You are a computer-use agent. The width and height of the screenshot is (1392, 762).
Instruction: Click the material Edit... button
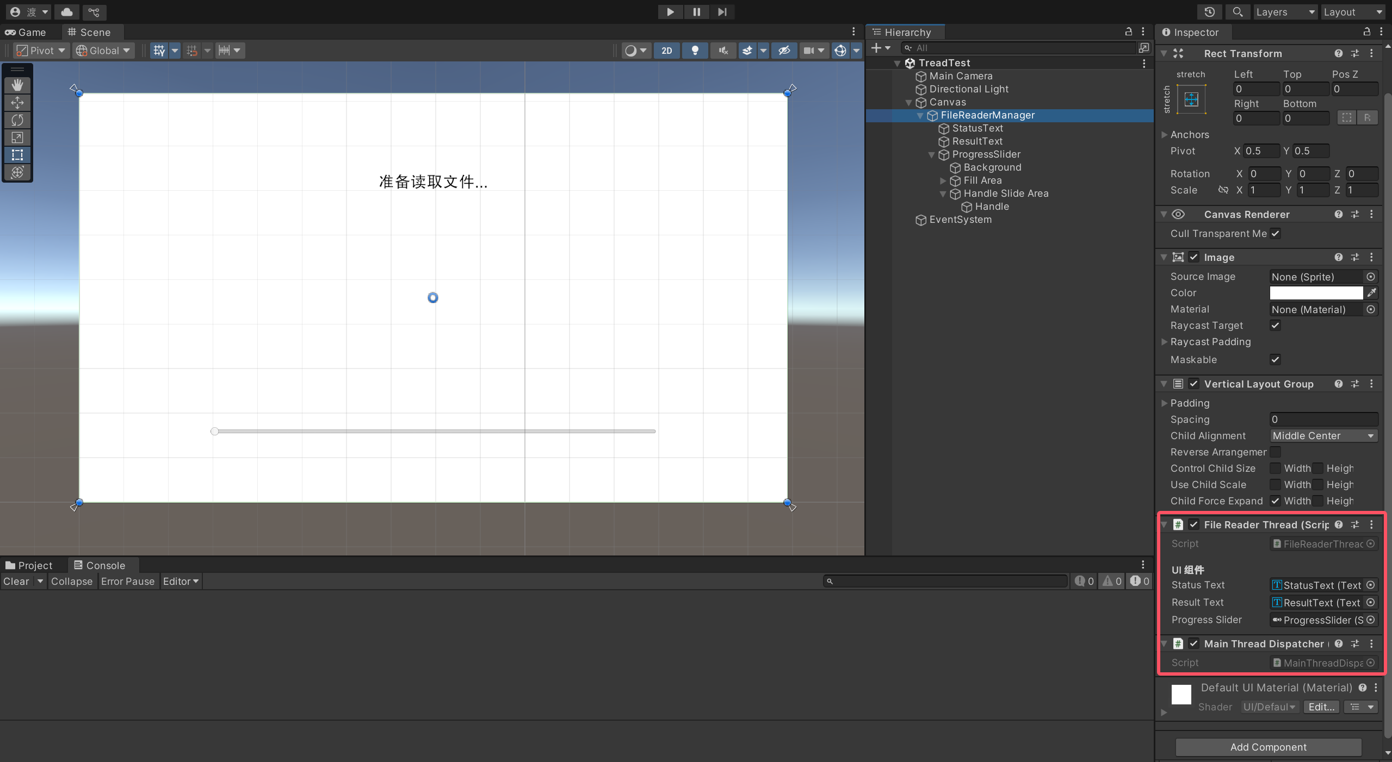coord(1321,707)
